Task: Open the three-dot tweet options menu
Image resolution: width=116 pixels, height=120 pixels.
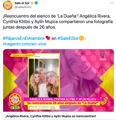Action: click(x=112, y=3)
